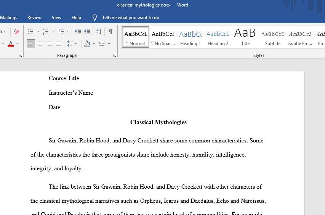Apply the Subtle Emphasis style
Image resolution: width=325 pixels, height=215 pixels.
pos(300,37)
